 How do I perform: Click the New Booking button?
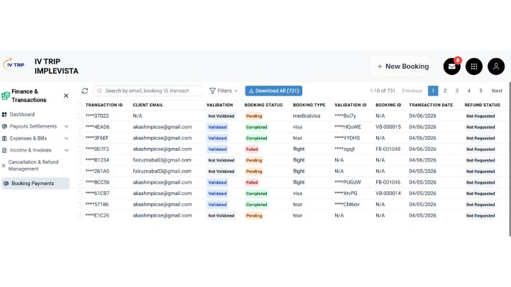[x=402, y=66]
